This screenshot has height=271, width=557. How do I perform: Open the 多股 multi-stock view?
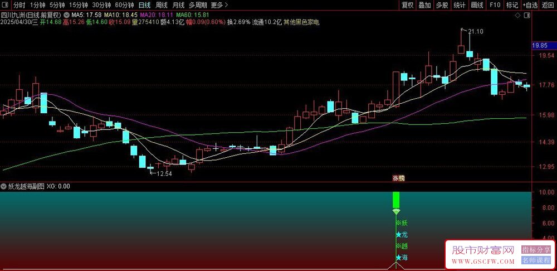[x=442, y=5]
